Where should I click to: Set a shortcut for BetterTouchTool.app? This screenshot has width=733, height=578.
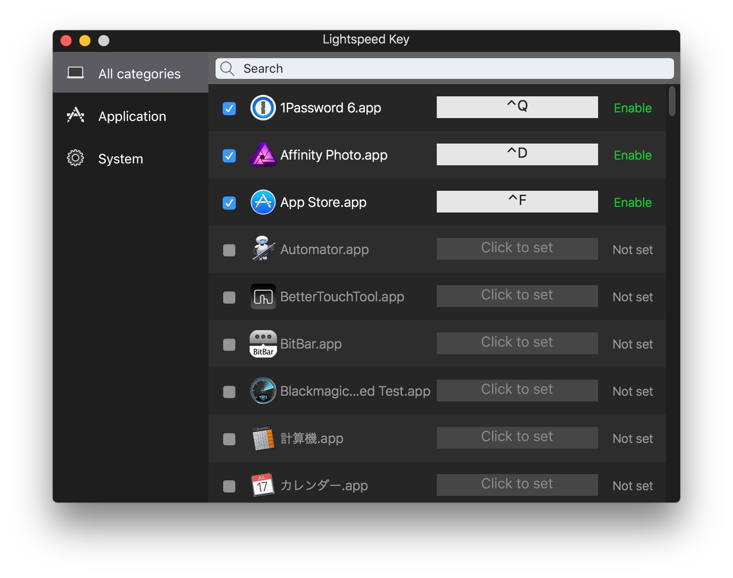[x=517, y=296]
